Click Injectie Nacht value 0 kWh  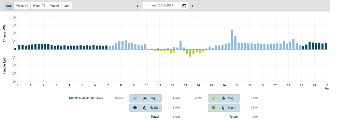click(x=255, y=108)
